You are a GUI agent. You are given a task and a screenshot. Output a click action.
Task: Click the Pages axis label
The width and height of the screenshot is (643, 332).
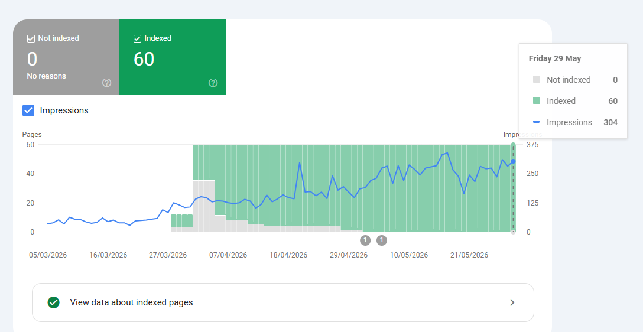click(32, 135)
